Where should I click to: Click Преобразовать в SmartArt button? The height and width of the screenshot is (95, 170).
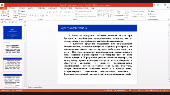[86, 17]
